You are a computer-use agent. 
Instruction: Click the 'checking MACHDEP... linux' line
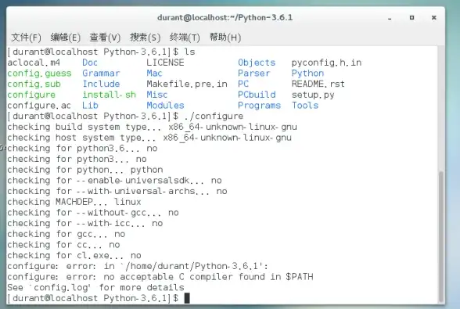[x=74, y=202]
